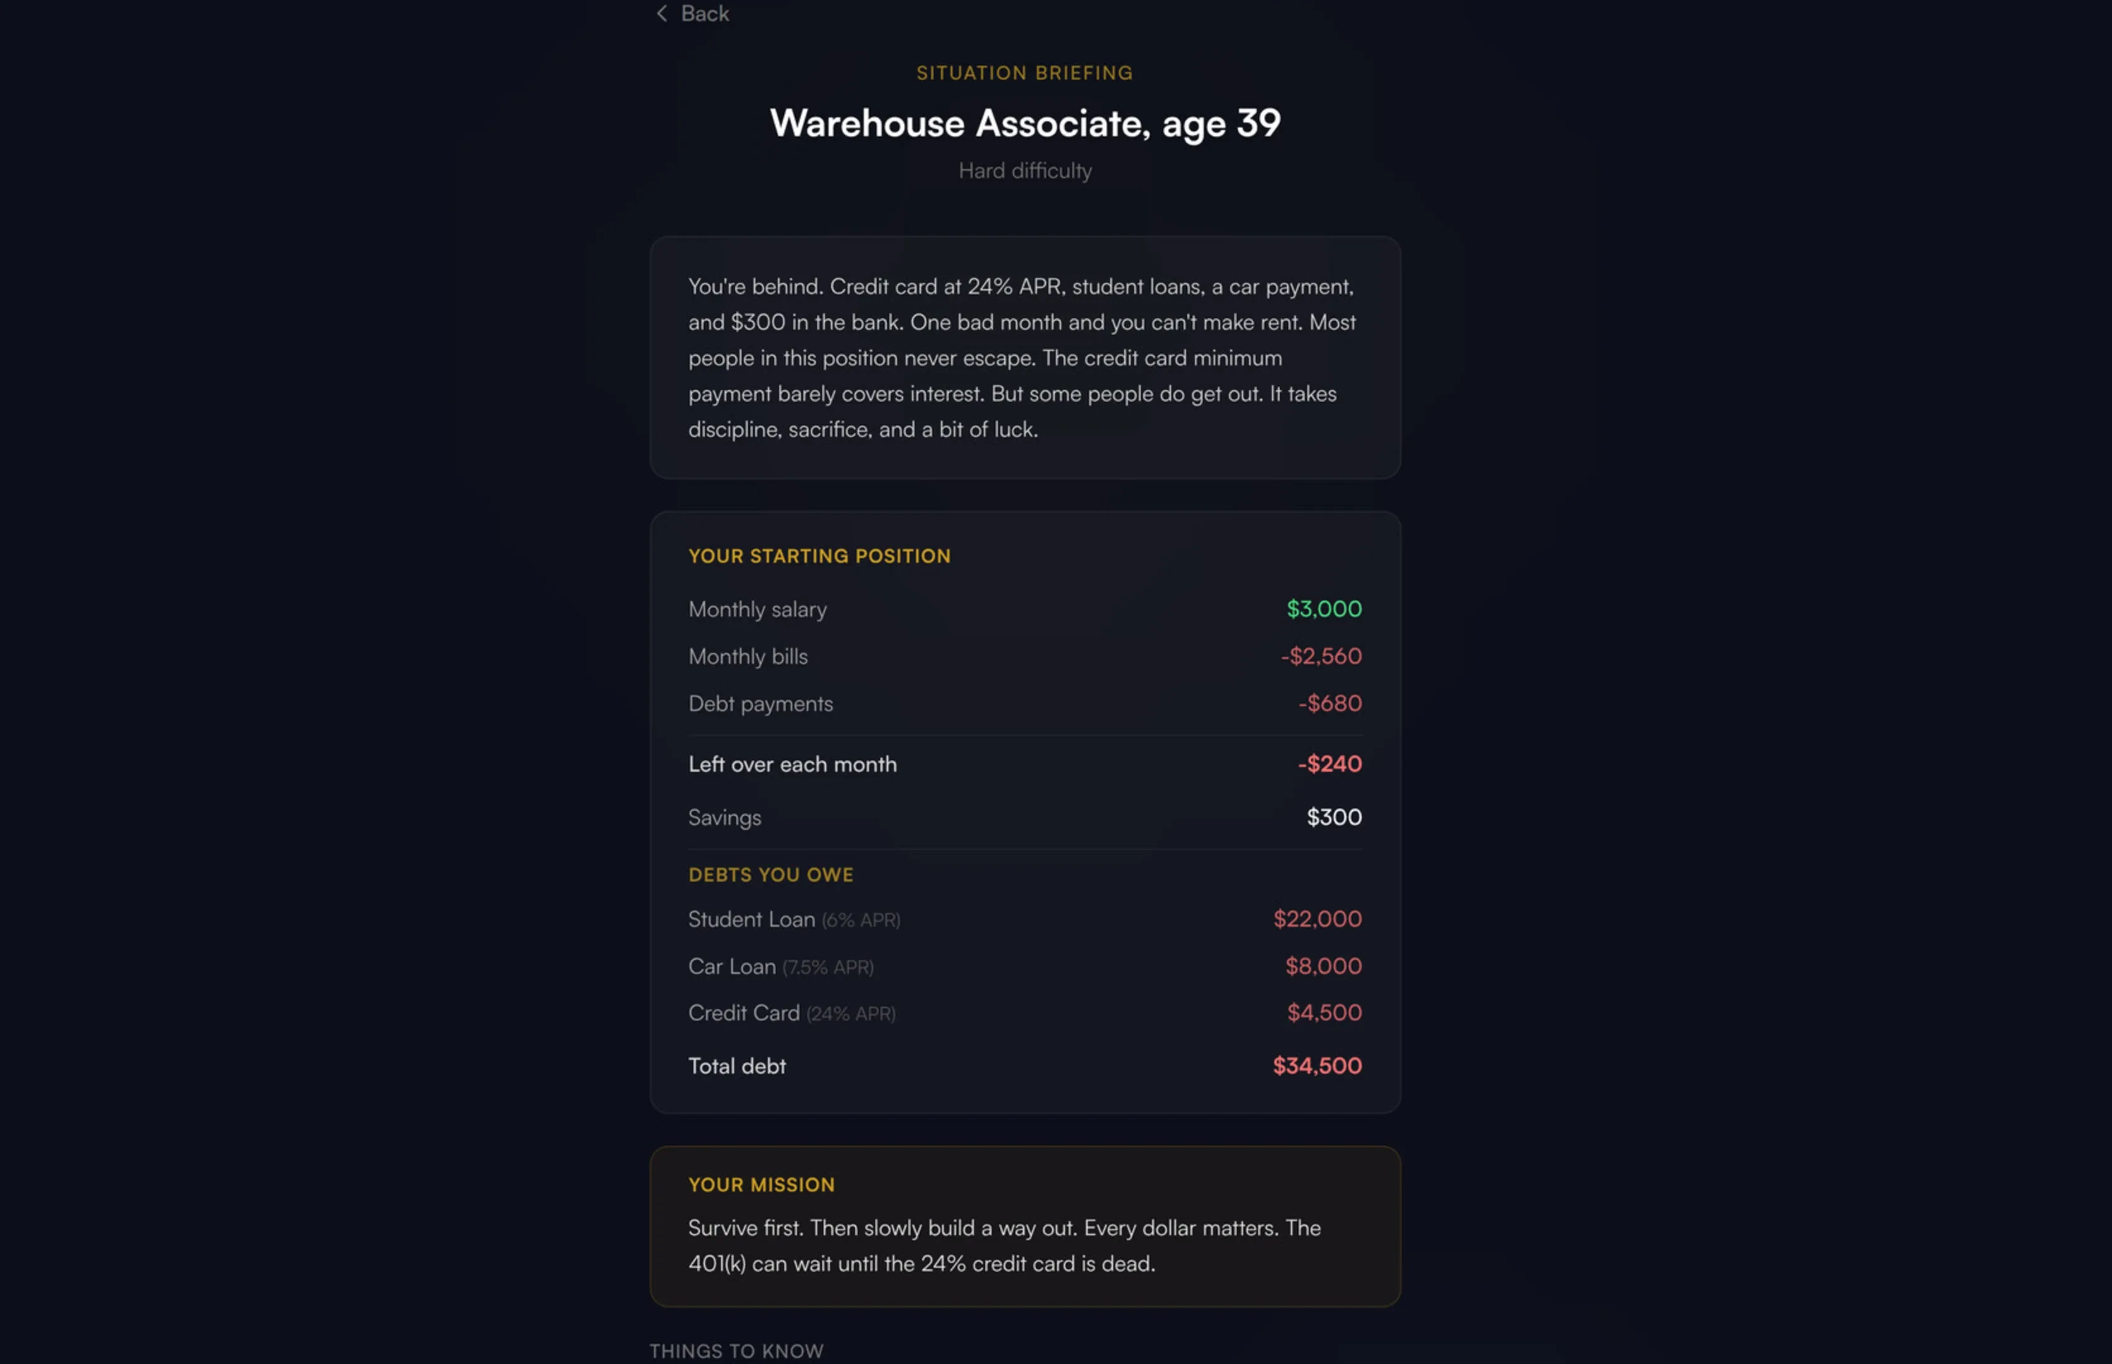Click the Situation Briefing heading

tap(1024, 73)
